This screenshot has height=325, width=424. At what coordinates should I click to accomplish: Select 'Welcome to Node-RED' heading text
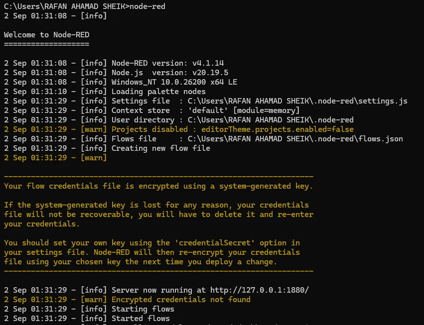(x=46, y=35)
